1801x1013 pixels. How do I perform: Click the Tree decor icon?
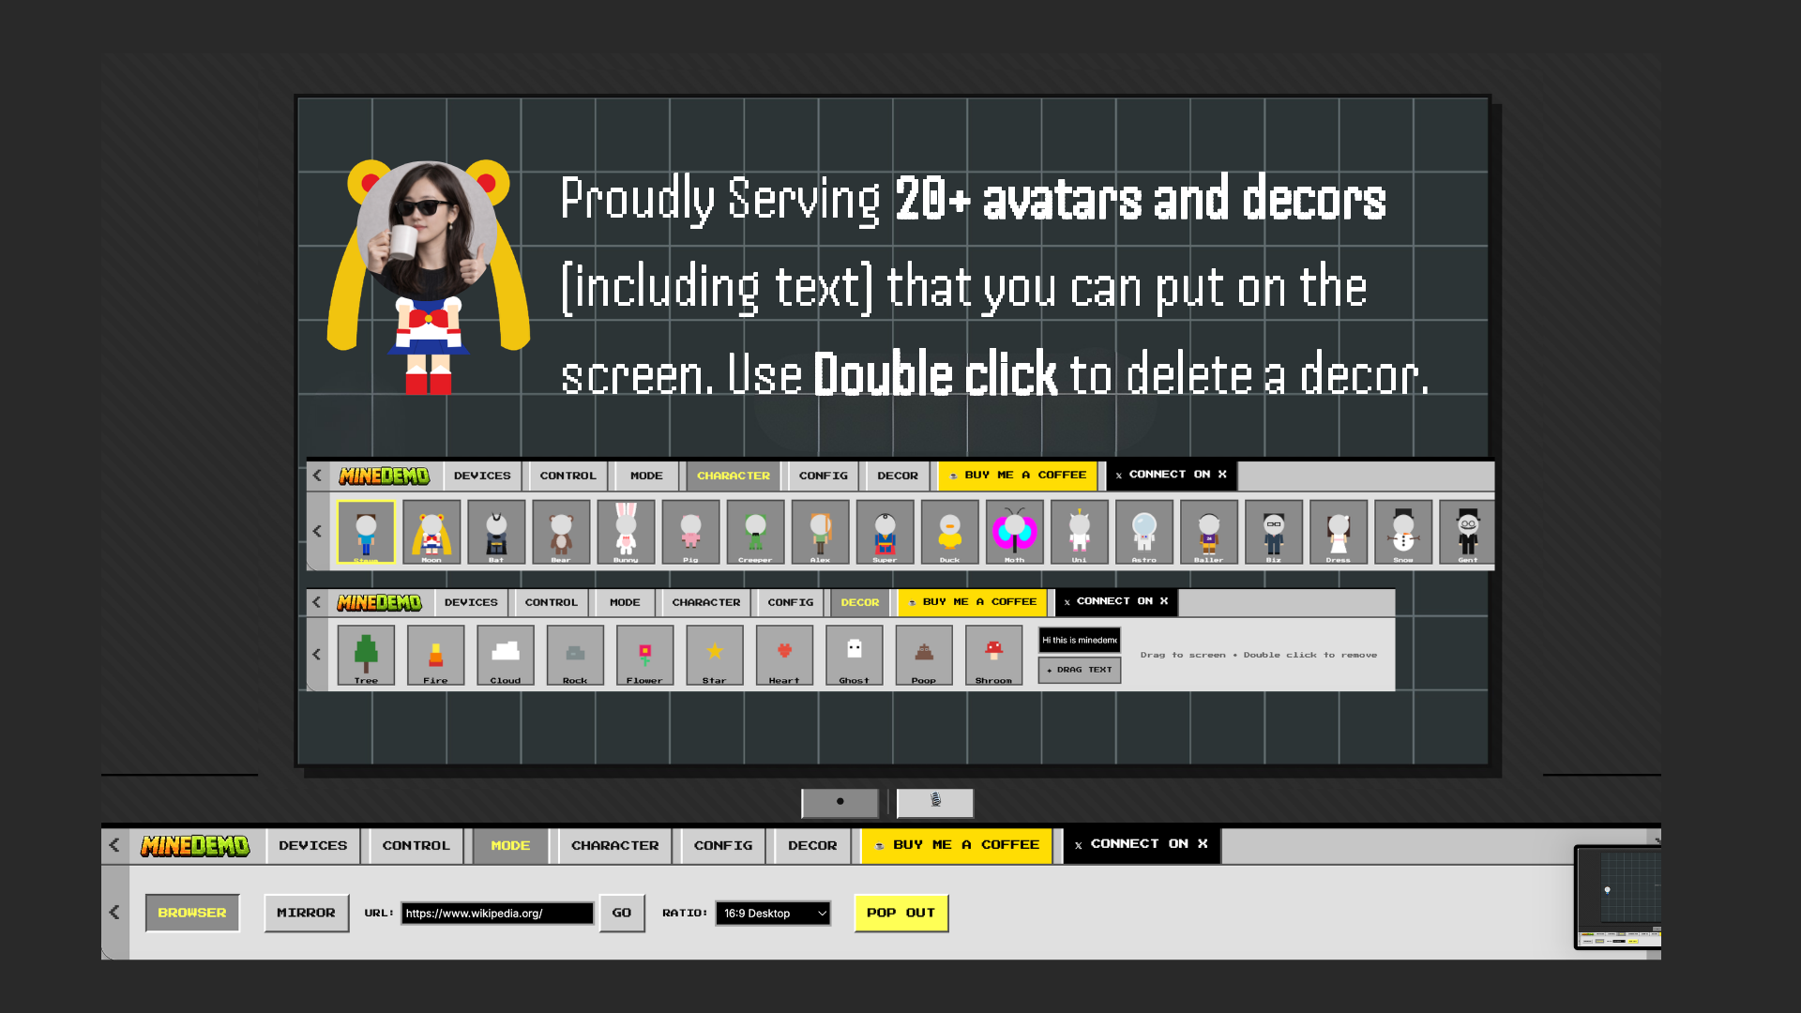click(366, 654)
